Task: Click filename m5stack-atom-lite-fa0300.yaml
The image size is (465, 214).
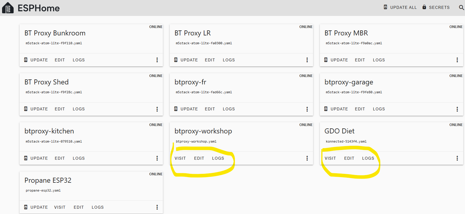Action: [x=204, y=43]
